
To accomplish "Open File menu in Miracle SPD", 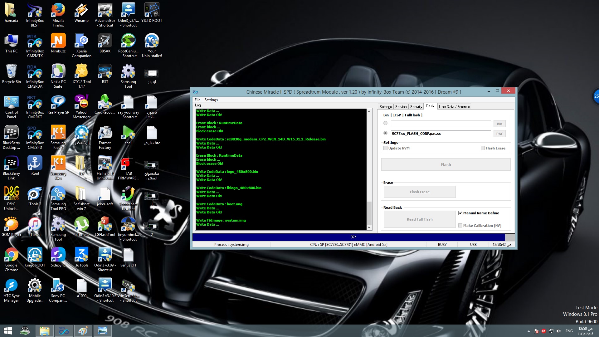I will tap(197, 100).
